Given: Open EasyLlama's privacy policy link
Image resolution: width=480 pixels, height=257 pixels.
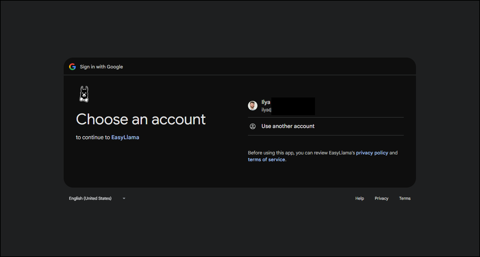Looking at the screenshot, I should point(372,153).
